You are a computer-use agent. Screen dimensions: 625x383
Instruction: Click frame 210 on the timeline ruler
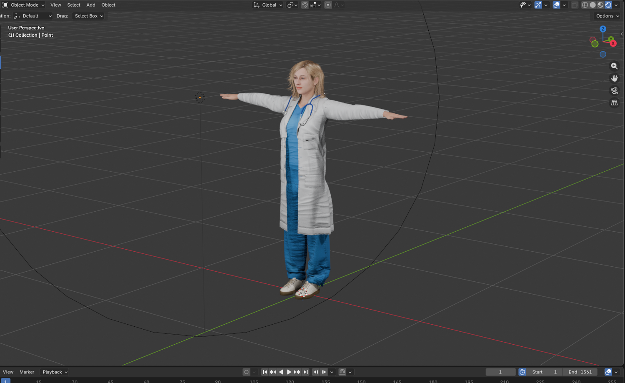(x=505, y=381)
